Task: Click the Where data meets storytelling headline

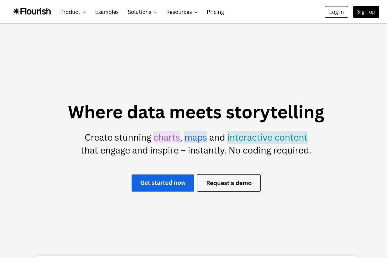Action: pyautogui.click(x=196, y=112)
